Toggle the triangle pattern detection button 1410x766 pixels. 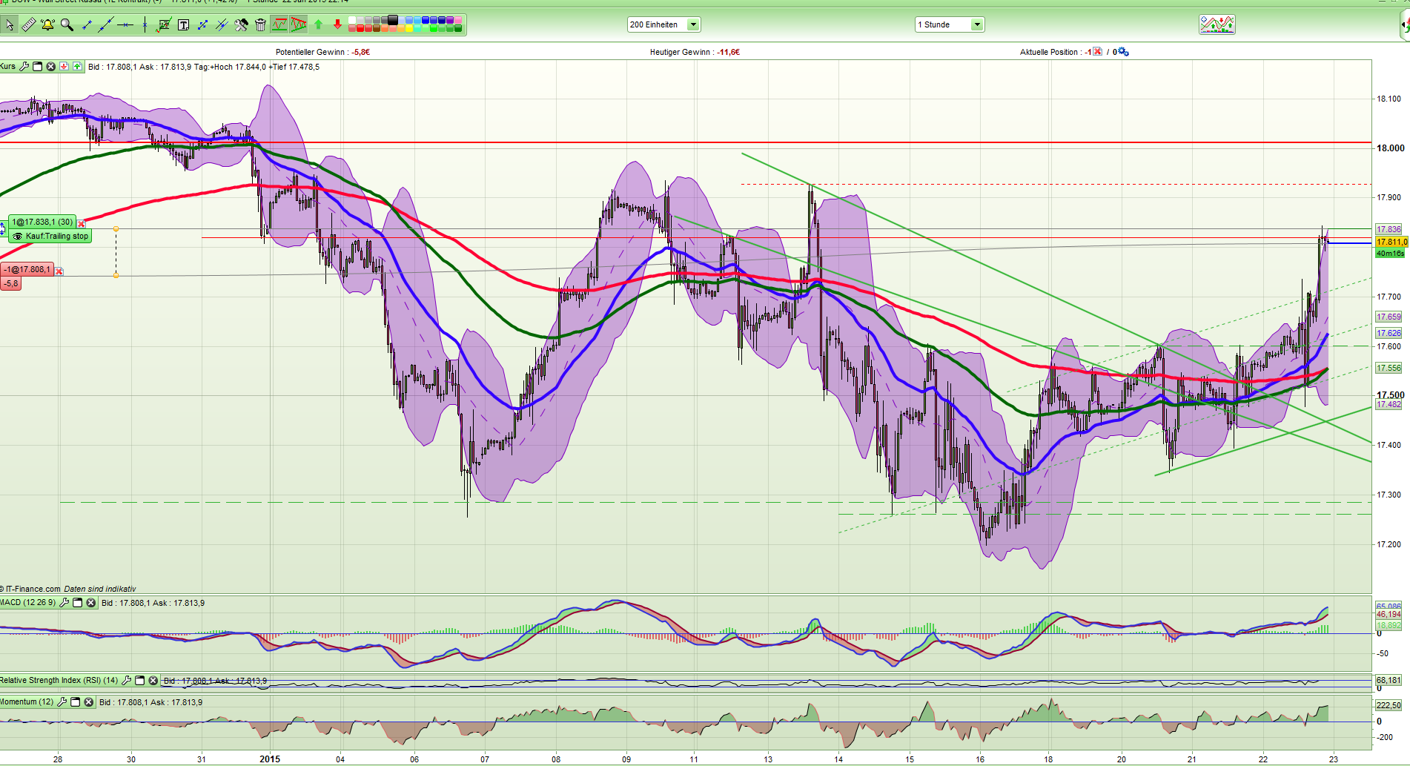coord(299,25)
